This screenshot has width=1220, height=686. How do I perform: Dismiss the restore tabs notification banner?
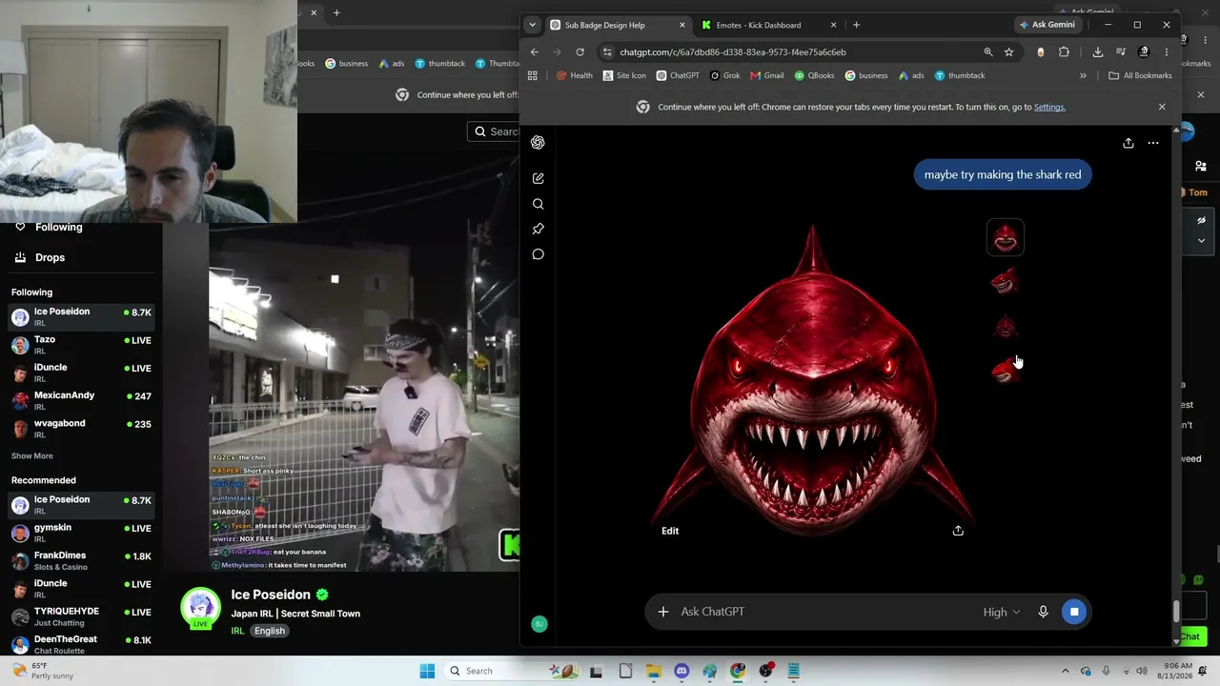[1162, 107]
